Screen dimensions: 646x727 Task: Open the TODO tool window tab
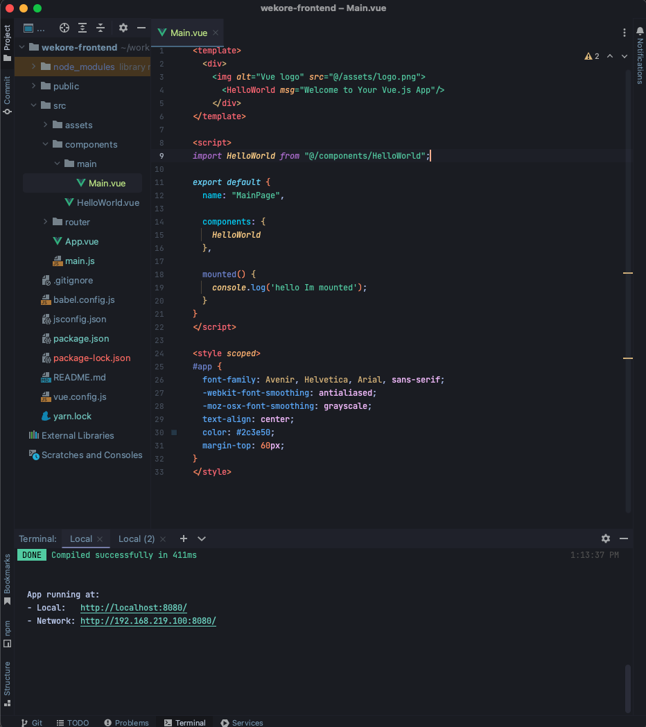pyautogui.click(x=73, y=722)
